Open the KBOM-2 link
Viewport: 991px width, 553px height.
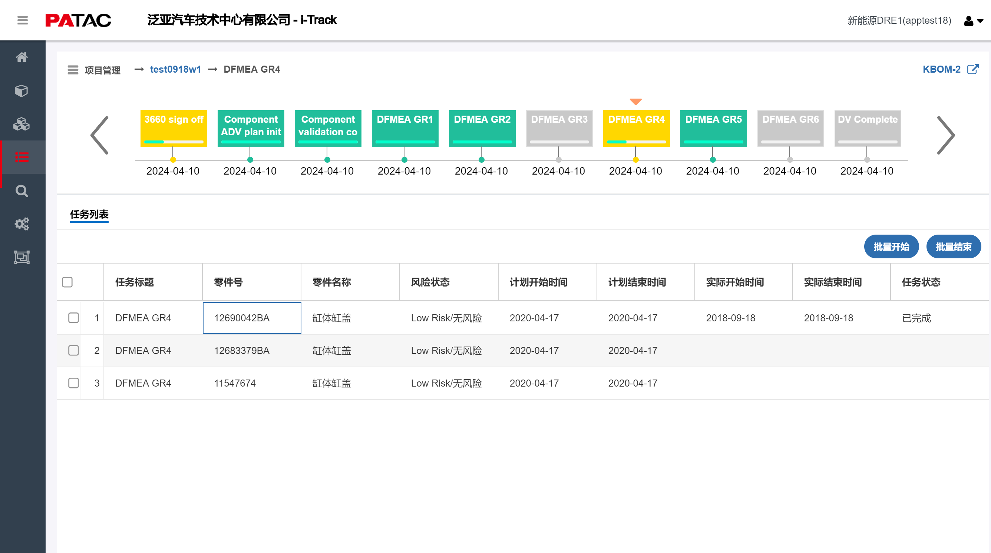(941, 69)
